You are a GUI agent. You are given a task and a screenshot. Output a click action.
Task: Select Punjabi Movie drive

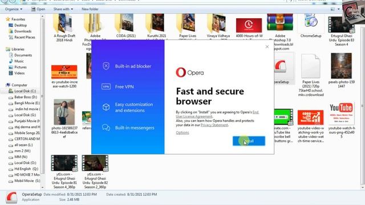24,121
